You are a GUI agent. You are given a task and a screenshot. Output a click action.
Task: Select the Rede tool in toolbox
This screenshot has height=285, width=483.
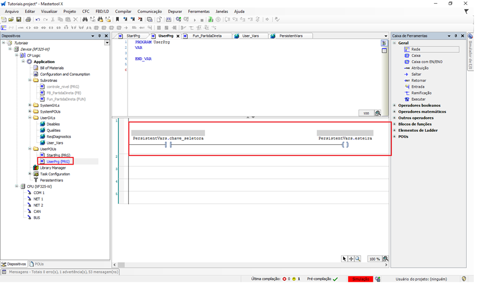[415, 49]
